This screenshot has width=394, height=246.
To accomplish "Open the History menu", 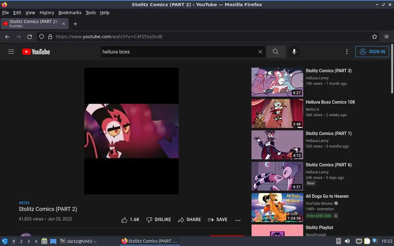I will click(47, 13).
